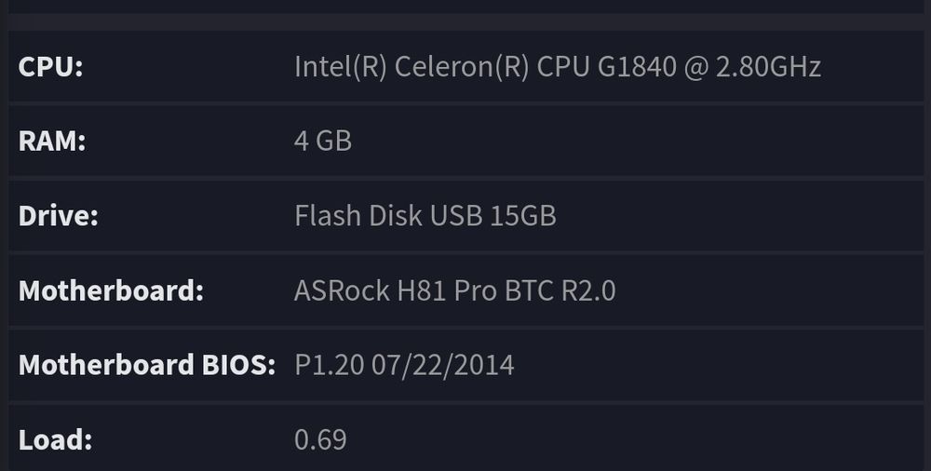Select the P1.20 07/22/2014 BIOS version text
This screenshot has height=471, width=931.
coord(404,365)
